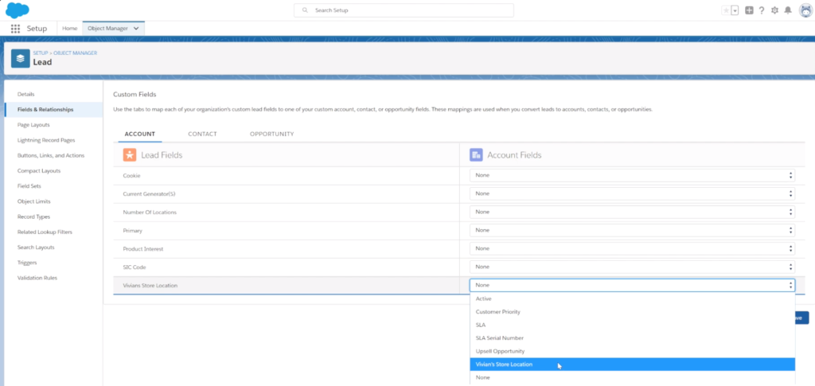Switch to the OPPORTUNITY tab
Image resolution: width=815 pixels, height=386 pixels.
271,134
